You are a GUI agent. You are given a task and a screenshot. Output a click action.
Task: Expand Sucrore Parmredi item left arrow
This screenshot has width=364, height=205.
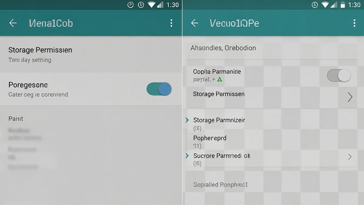[187, 156]
